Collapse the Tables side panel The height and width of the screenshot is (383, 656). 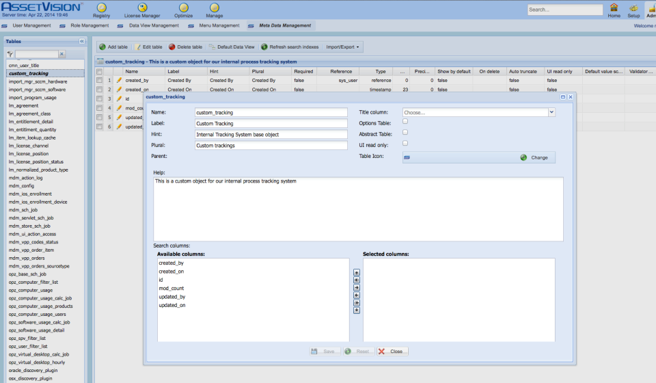81,41
